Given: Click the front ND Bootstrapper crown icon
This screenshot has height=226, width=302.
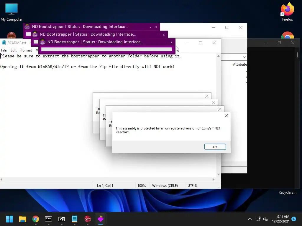Looking at the screenshot, I should point(42,42).
